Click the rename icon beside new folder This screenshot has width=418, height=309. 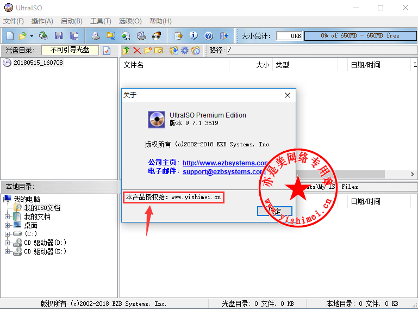click(159, 51)
